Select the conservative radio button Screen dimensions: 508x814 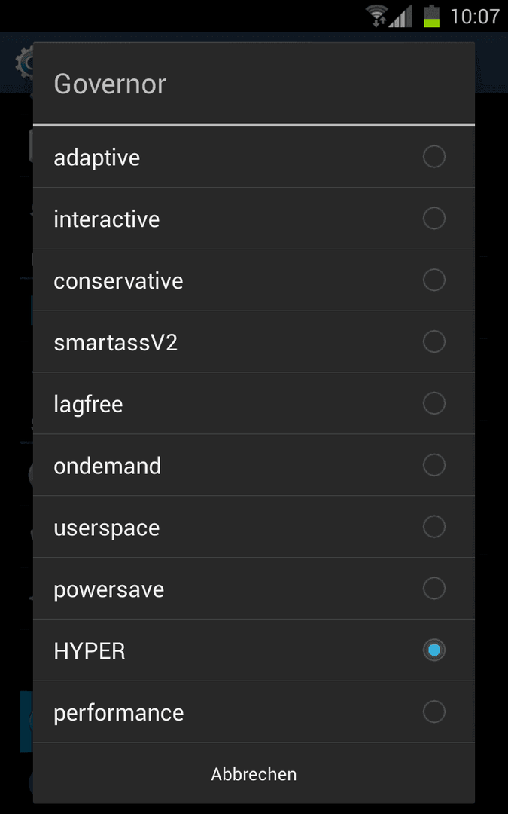pyautogui.click(x=434, y=280)
